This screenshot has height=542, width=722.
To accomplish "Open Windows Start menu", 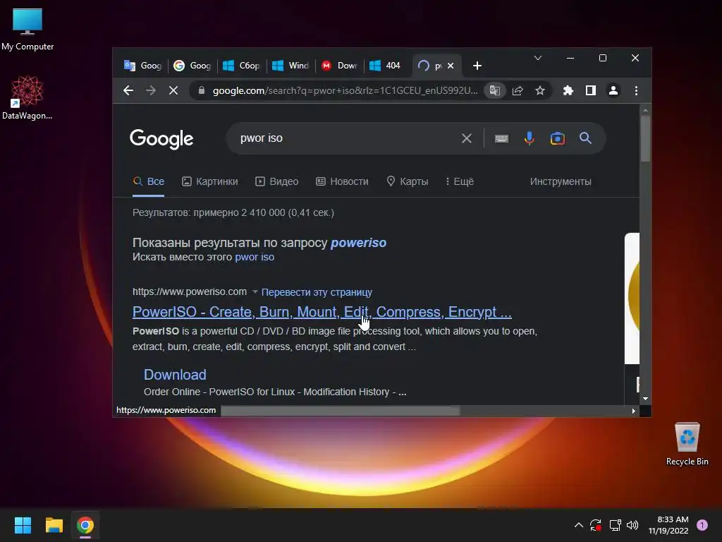I will click(x=23, y=525).
